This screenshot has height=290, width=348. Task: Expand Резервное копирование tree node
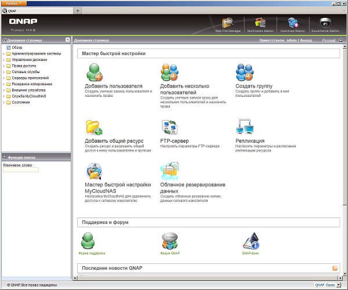click(3, 84)
